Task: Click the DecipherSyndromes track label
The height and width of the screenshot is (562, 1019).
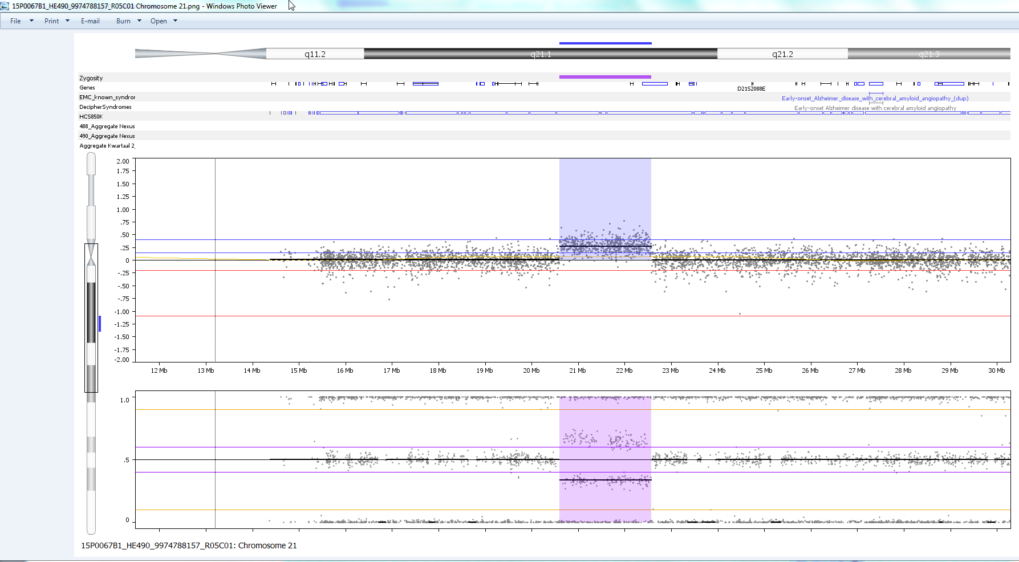Action: [x=105, y=107]
